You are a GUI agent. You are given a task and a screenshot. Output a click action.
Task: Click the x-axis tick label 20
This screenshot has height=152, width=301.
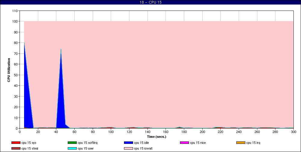click(38, 132)
